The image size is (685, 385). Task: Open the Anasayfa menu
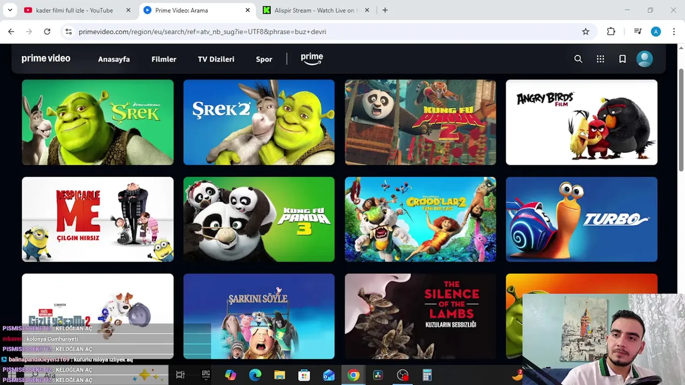pyautogui.click(x=113, y=59)
